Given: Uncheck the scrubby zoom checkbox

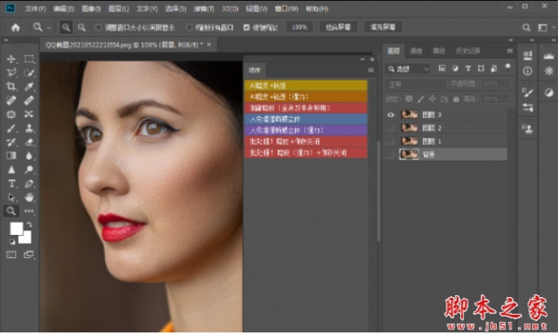Looking at the screenshot, I should (x=246, y=27).
